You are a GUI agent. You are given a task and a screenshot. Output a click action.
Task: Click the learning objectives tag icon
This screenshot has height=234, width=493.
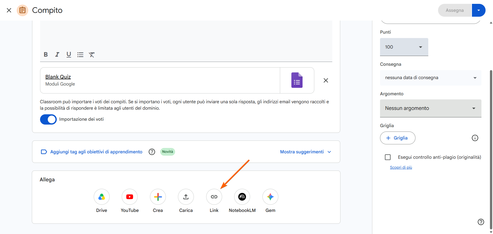pos(44,152)
